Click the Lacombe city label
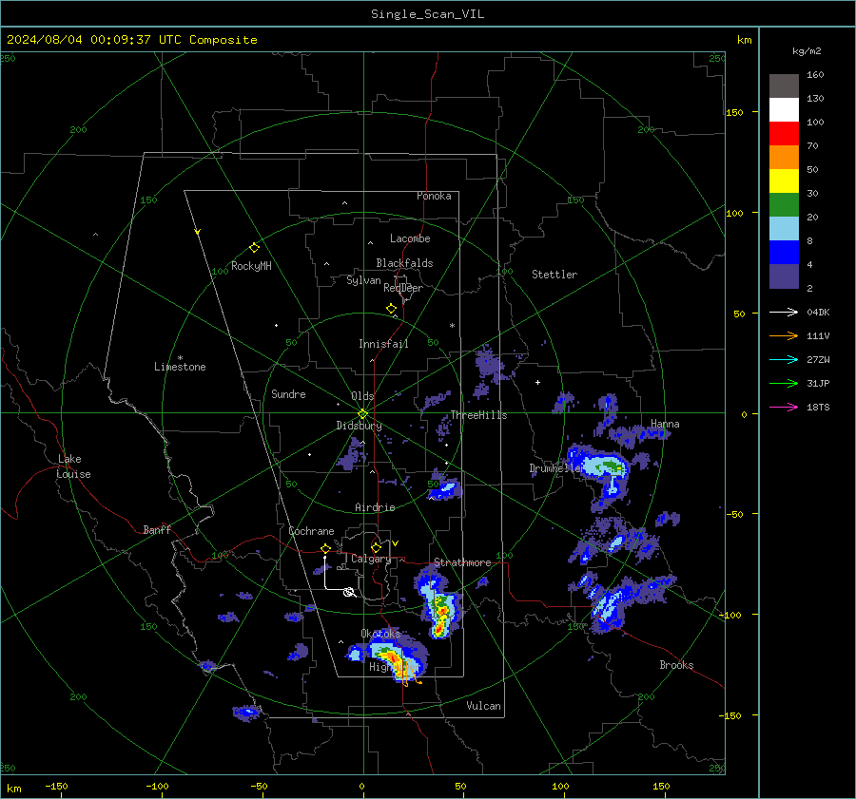 [410, 238]
